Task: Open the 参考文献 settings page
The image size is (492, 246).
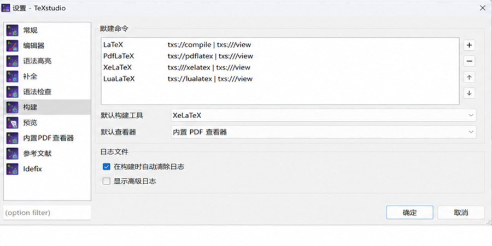Action: click(x=37, y=154)
